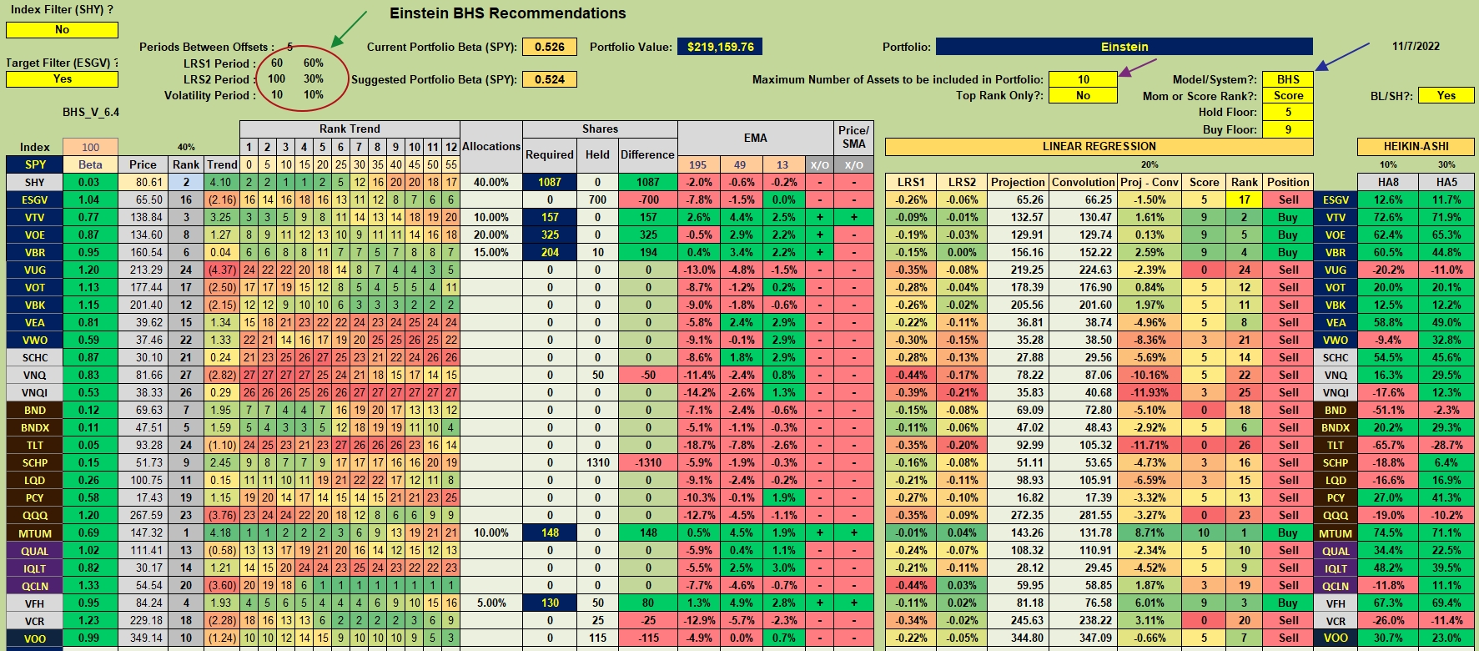Click the Buy Floor value cell
The height and width of the screenshot is (651, 1479).
(x=1288, y=129)
